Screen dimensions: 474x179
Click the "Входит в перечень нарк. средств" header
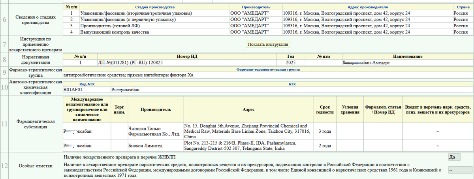coord(438,109)
